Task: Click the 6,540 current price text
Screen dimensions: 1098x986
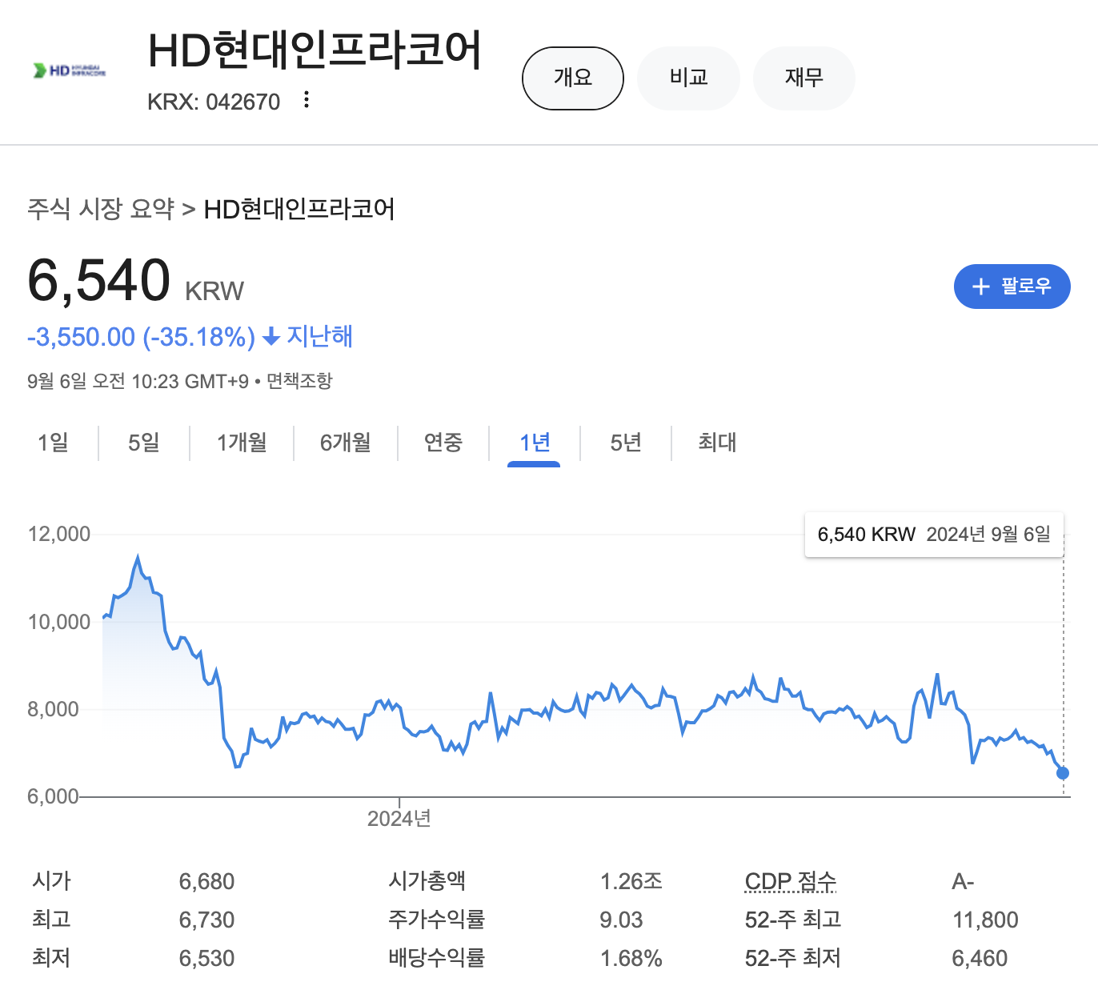Action: coord(99,280)
